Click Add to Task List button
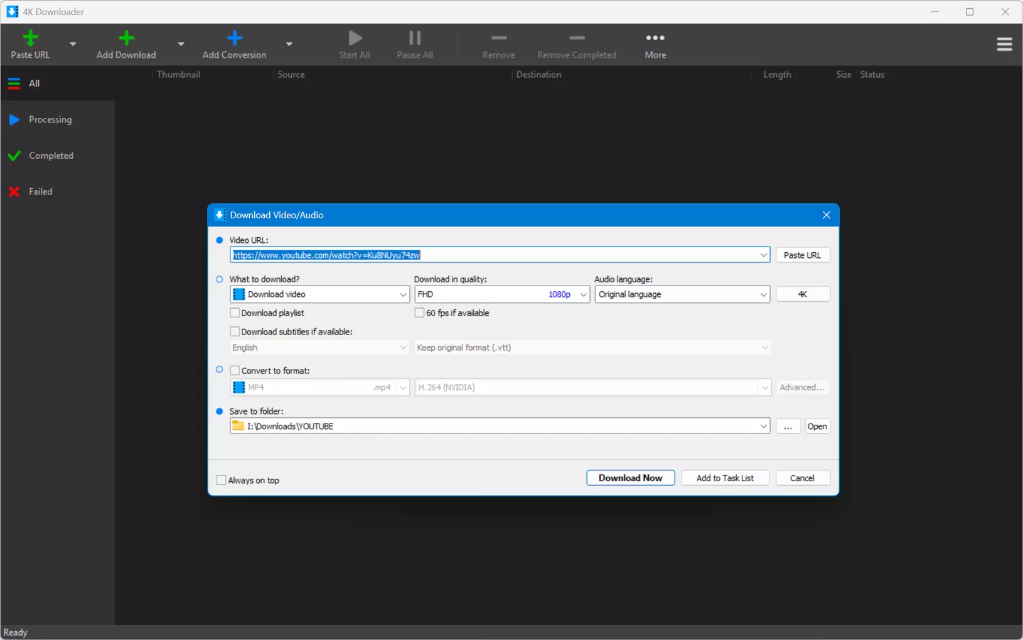This screenshot has height=640, width=1023. tap(725, 478)
